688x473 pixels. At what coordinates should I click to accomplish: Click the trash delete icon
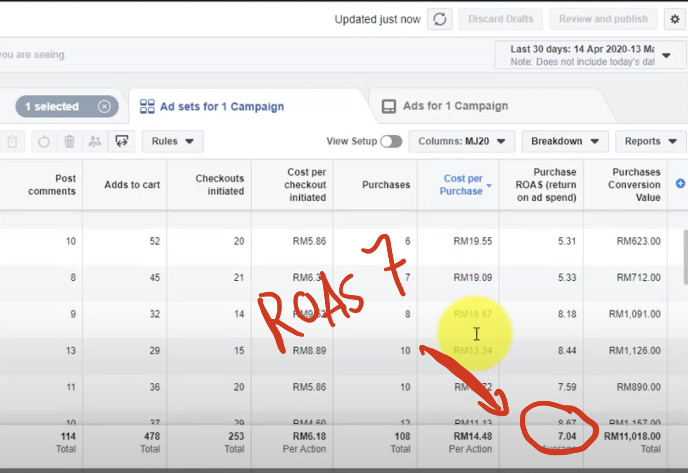click(x=69, y=141)
